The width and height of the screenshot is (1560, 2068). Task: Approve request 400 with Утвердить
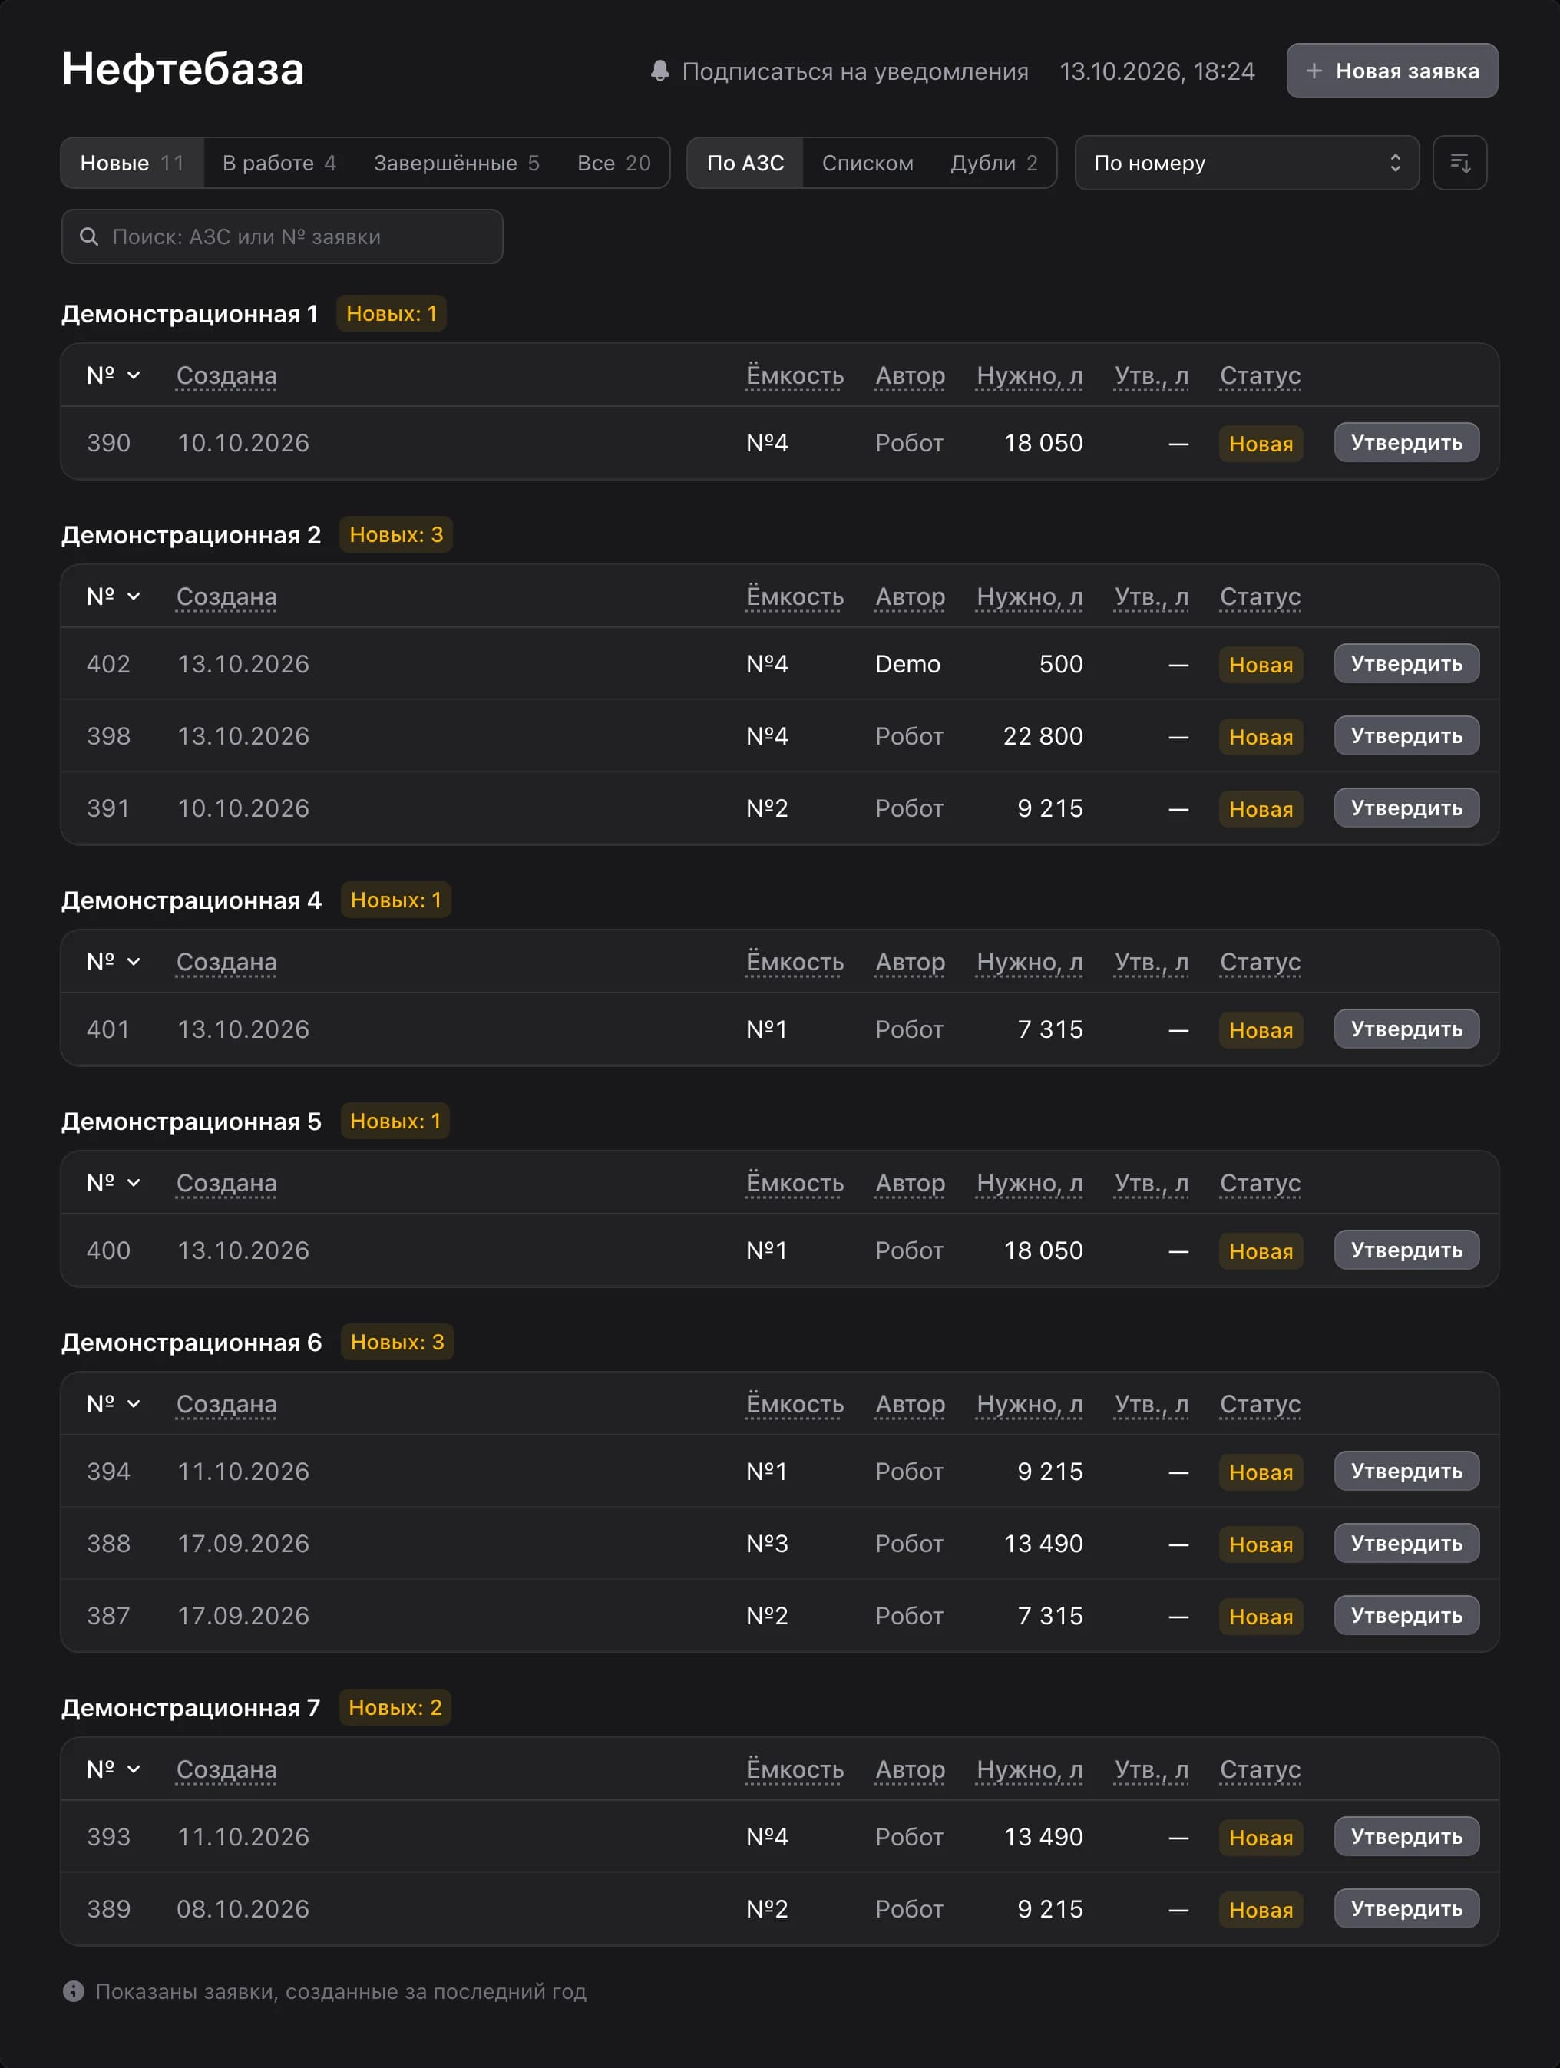coord(1406,1251)
